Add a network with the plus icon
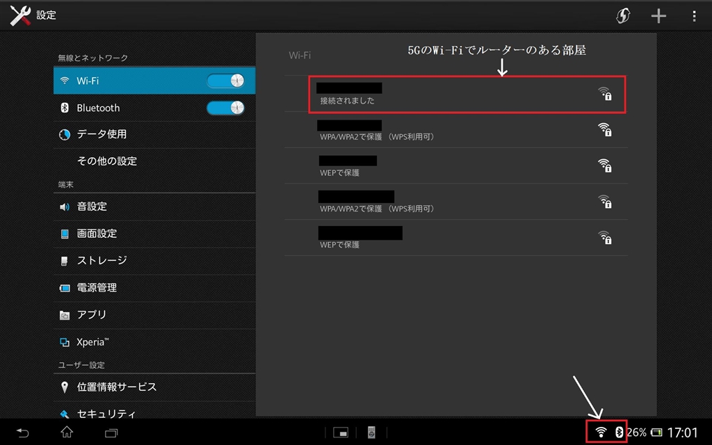 658,16
